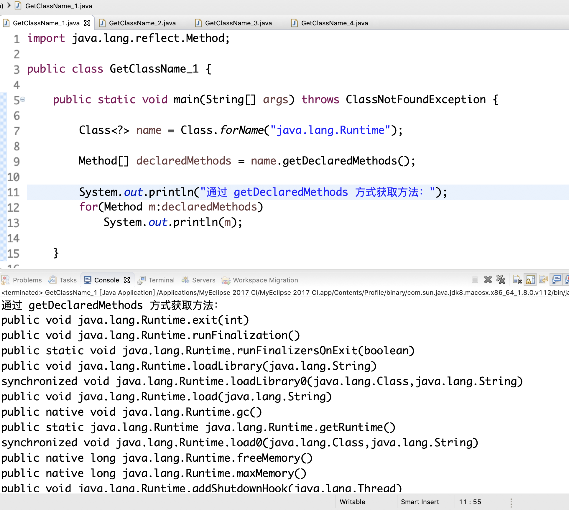The image size is (569, 510).
Task: Expand the breadcrumb chevron before GetClassName_1.java
Action: coord(9,5)
